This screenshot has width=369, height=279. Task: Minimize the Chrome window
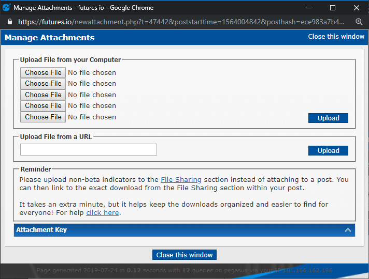309,8
